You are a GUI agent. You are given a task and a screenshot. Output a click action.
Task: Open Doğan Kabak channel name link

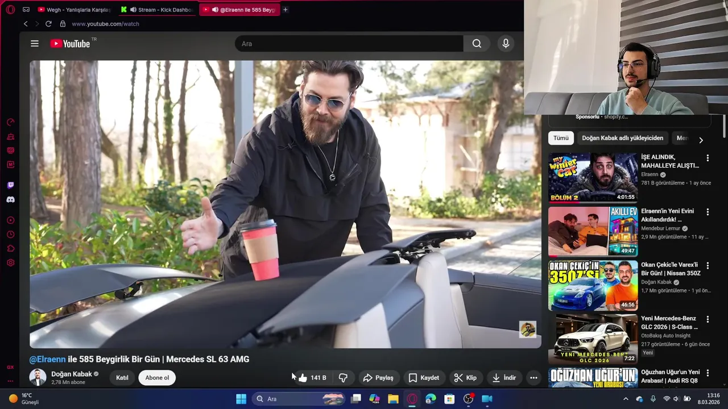click(x=72, y=374)
